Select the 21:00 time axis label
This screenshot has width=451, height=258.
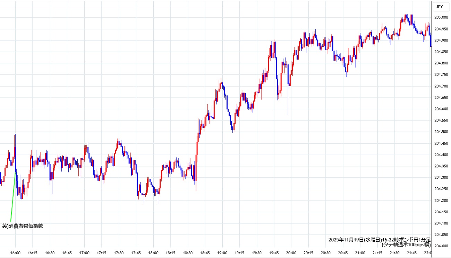[x=360, y=253]
